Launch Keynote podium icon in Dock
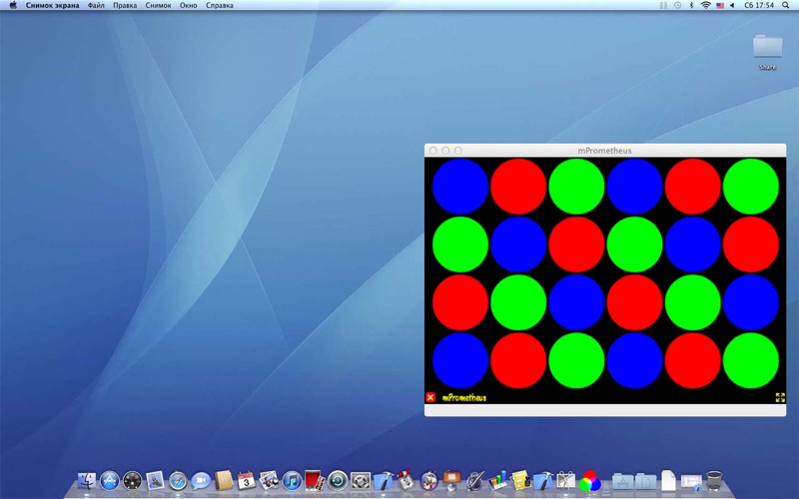Viewport: 799px width, 499px height. (x=451, y=480)
